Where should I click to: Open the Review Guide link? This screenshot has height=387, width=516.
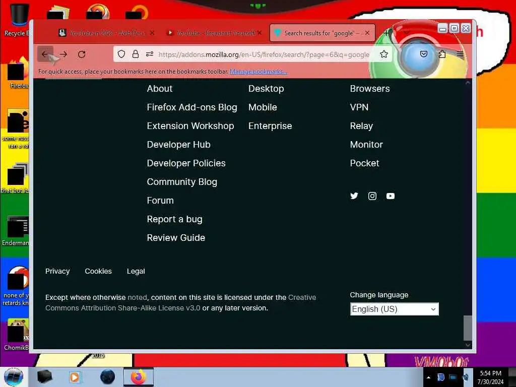pos(176,238)
